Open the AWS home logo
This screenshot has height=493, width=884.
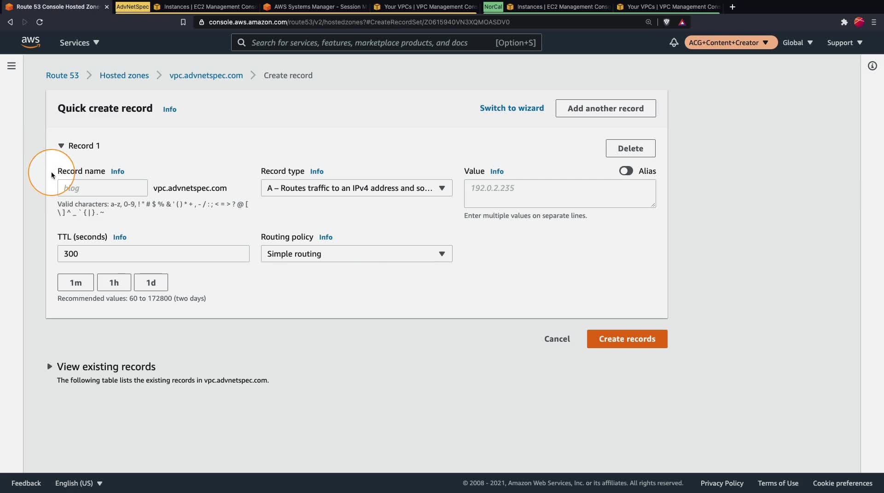30,42
